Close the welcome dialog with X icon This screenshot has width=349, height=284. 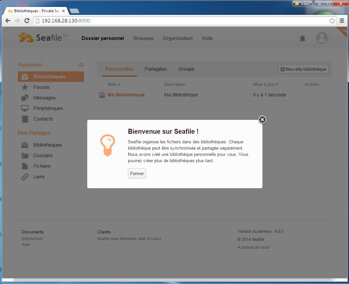pyautogui.click(x=262, y=120)
